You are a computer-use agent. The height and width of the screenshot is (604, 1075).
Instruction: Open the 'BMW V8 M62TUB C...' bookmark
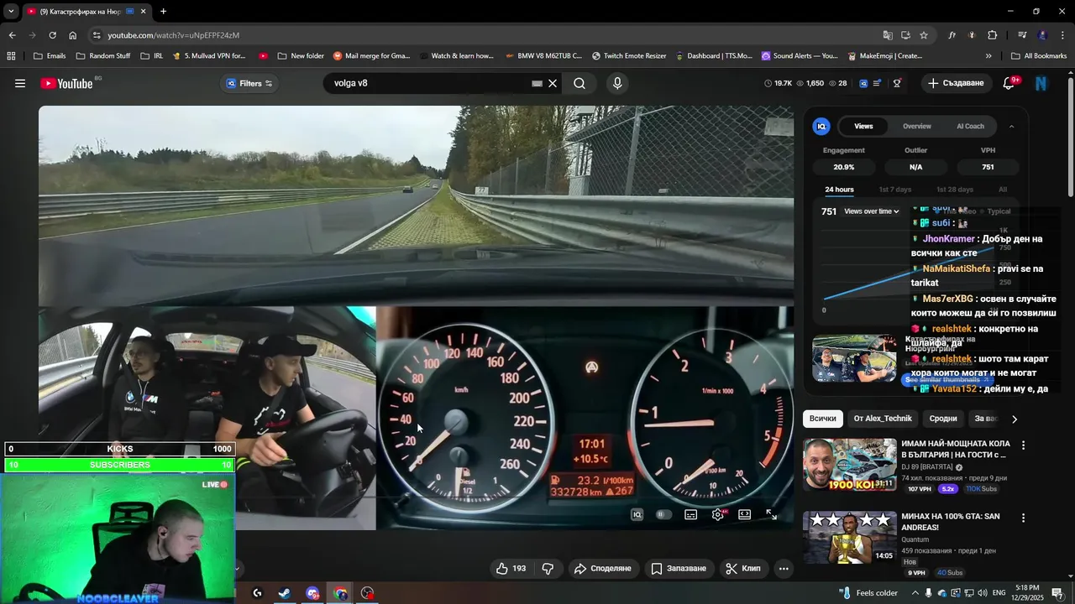click(543, 56)
